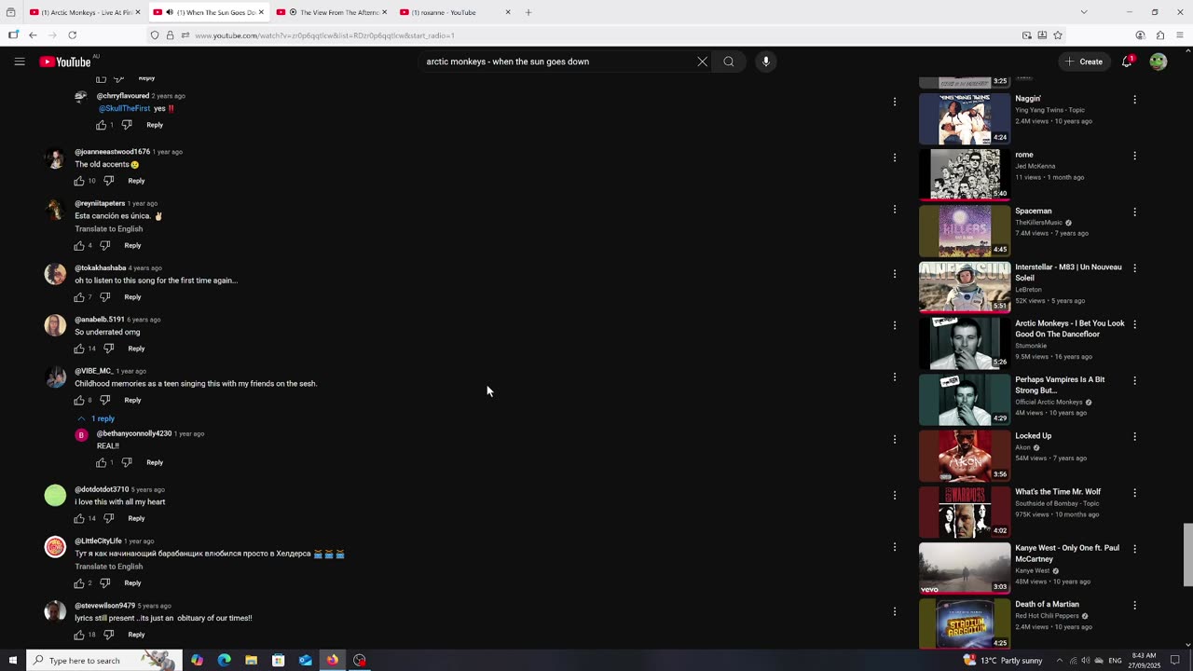Image resolution: width=1193 pixels, height=671 pixels.
Task: Open the YouTube hamburger guide menu
Action: 20,62
